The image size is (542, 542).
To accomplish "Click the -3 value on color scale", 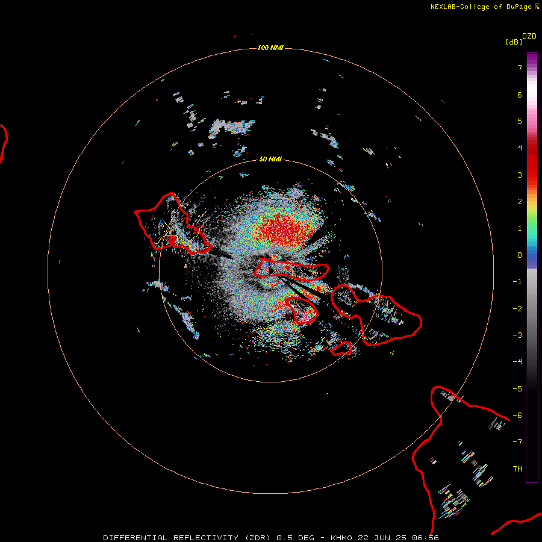I will click(x=517, y=335).
